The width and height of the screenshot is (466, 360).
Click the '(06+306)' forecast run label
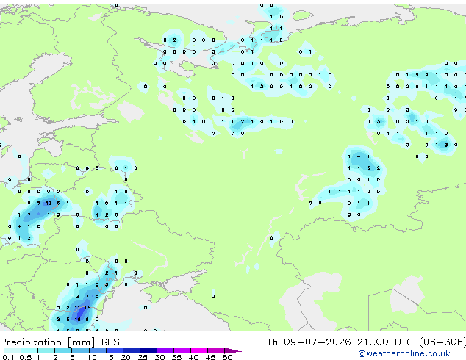[x=442, y=342]
